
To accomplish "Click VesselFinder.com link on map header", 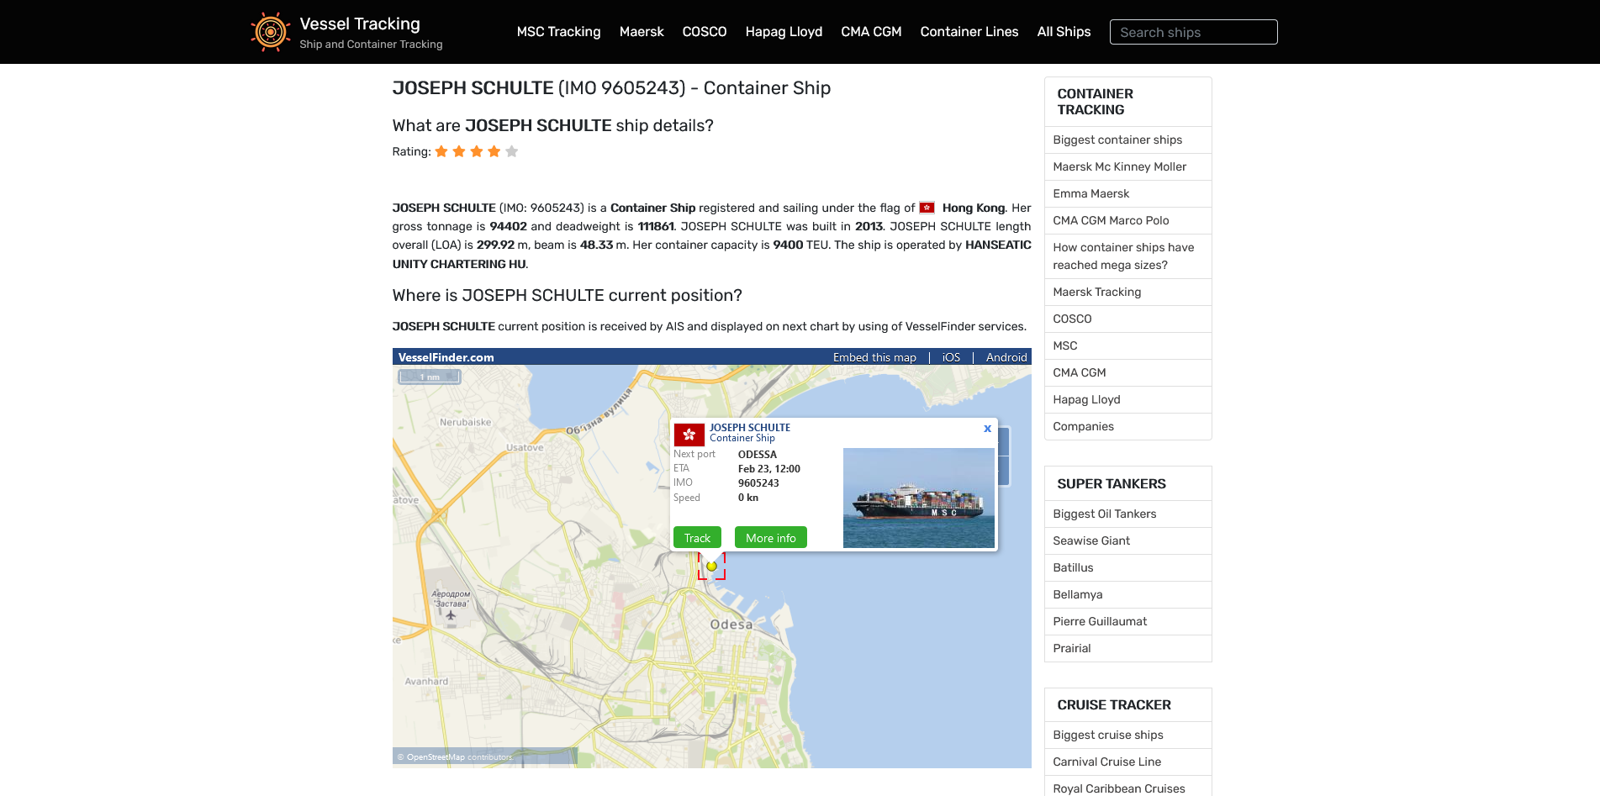I will click(446, 357).
